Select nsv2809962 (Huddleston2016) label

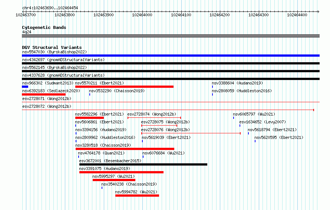(x=105, y=137)
